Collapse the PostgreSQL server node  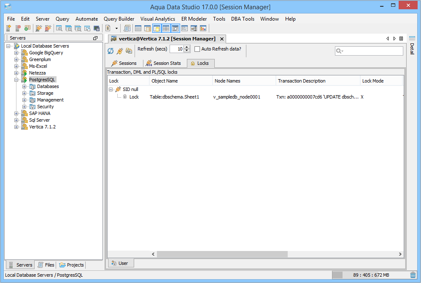(16, 80)
